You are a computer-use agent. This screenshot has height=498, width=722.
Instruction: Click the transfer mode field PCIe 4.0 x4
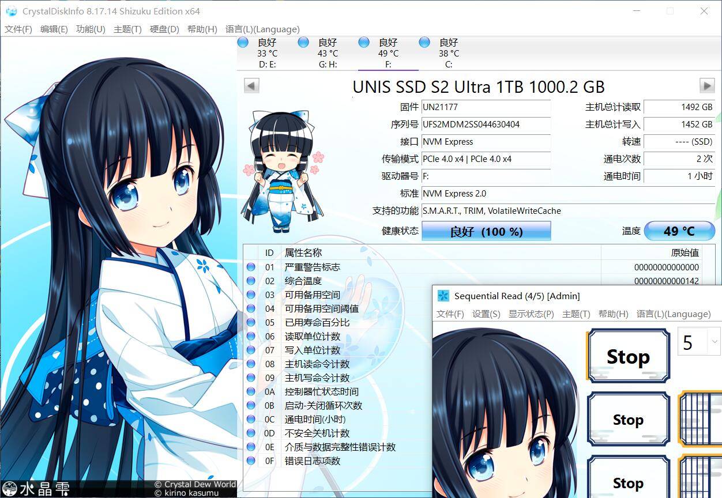coord(486,159)
